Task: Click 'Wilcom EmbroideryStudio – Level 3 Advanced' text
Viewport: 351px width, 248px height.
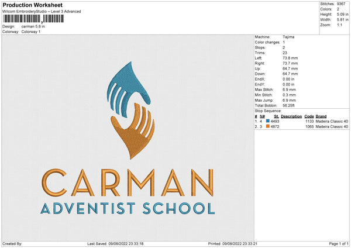Action: pos(42,12)
